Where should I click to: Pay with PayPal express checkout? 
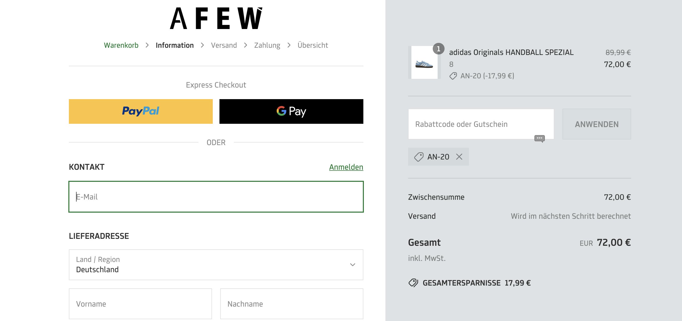pyautogui.click(x=141, y=111)
